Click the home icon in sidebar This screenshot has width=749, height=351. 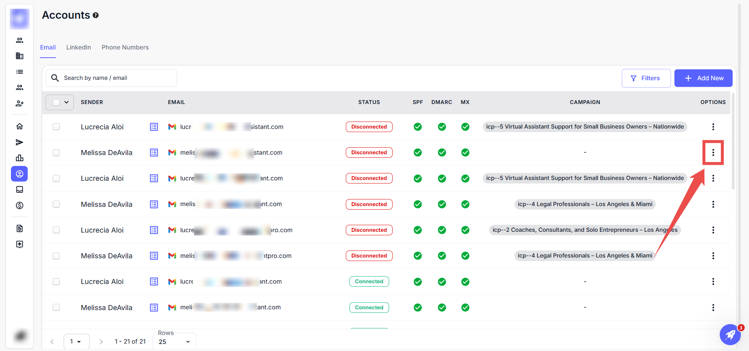tap(20, 126)
